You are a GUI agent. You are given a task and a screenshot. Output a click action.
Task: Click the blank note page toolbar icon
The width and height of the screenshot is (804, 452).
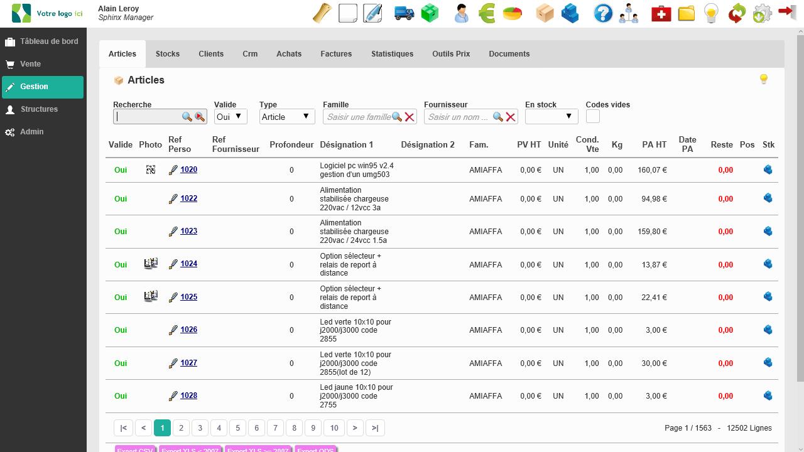click(x=347, y=13)
